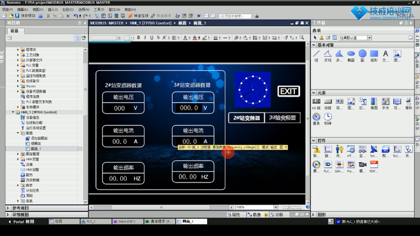Adjust the editor zoom slider

click(x=291, y=208)
